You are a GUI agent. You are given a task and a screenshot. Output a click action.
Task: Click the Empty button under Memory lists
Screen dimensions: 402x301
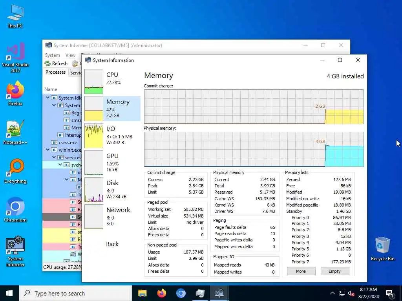334,271
